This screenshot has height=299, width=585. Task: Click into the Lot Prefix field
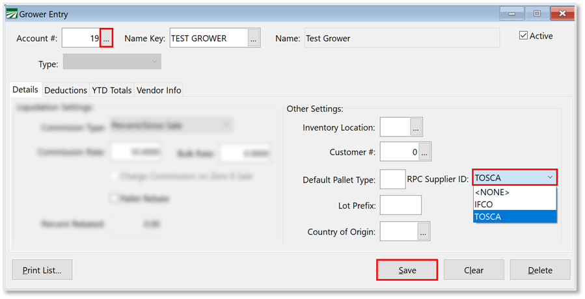click(x=400, y=205)
